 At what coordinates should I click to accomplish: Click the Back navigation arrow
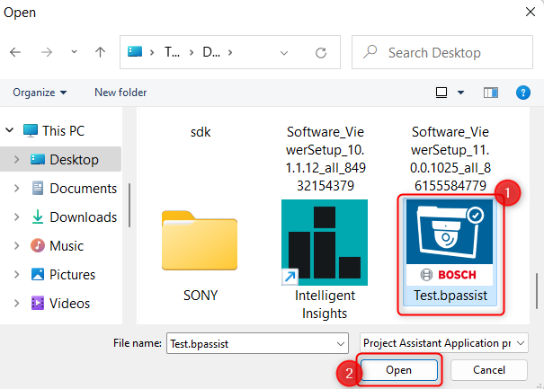(x=15, y=53)
